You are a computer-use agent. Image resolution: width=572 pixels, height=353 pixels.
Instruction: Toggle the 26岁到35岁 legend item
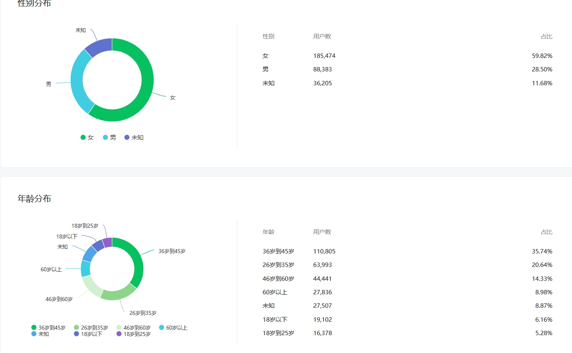91,328
